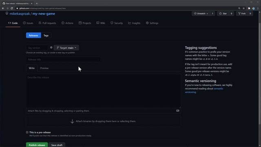Switch to the Tags view

(x=46, y=36)
